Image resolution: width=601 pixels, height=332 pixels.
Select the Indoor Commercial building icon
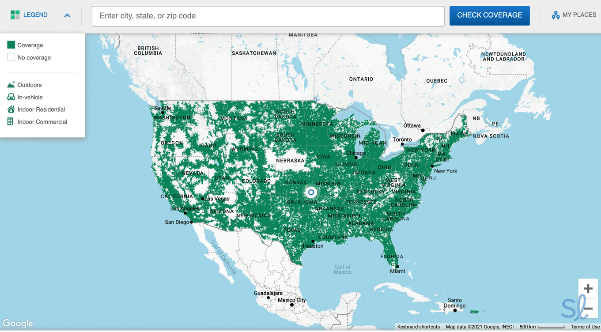tap(11, 121)
